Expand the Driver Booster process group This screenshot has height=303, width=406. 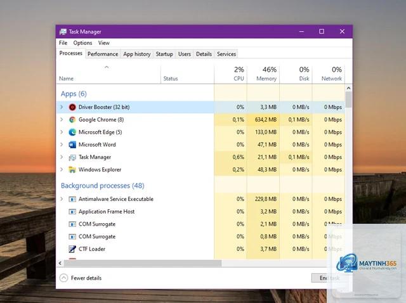pyautogui.click(x=62, y=107)
